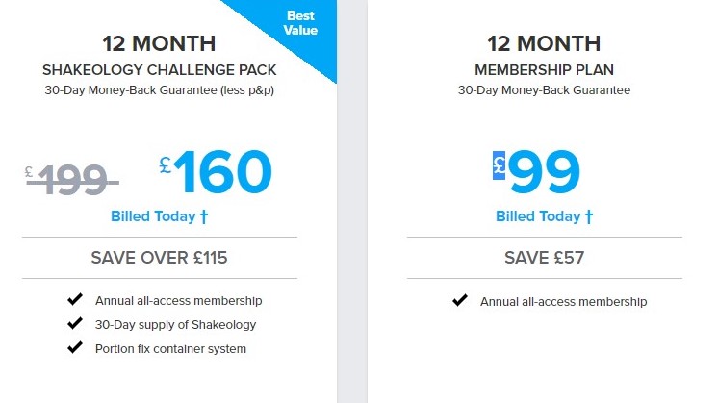Click checkmark next to Portion fix container system
This screenshot has height=403, width=718.
click(74, 348)
